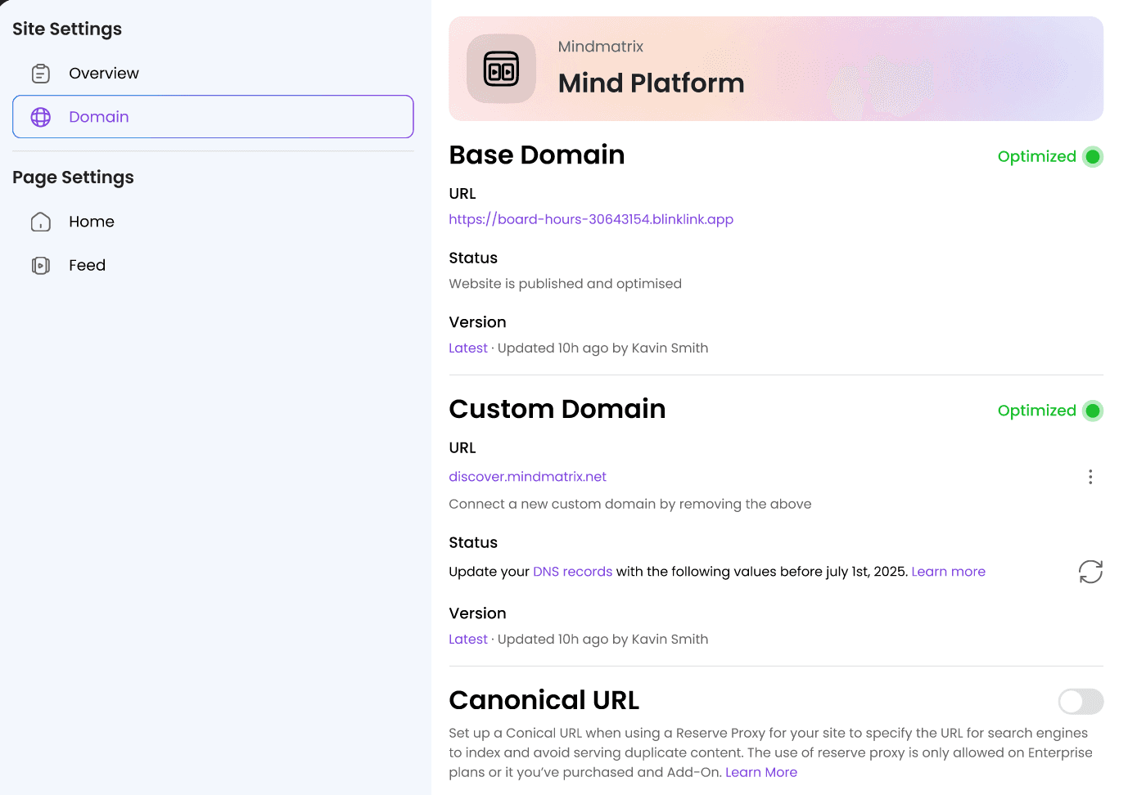Click the Mind Platform title

pyautogui.click(x=651, y=83)
